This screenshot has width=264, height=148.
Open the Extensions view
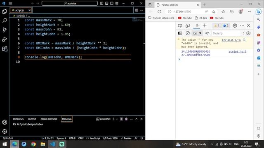coord(5,49)
